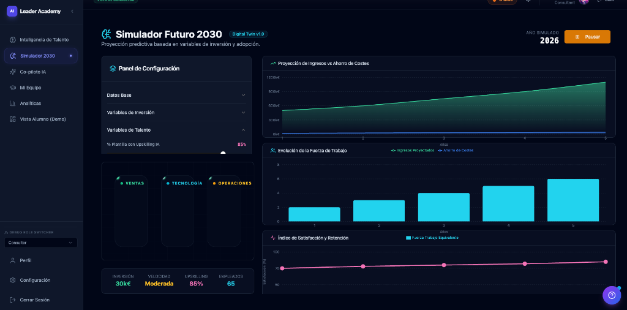Expand the Datos Base section
The width and height of the screenshot is (627, 310).
tap(176, 95)
